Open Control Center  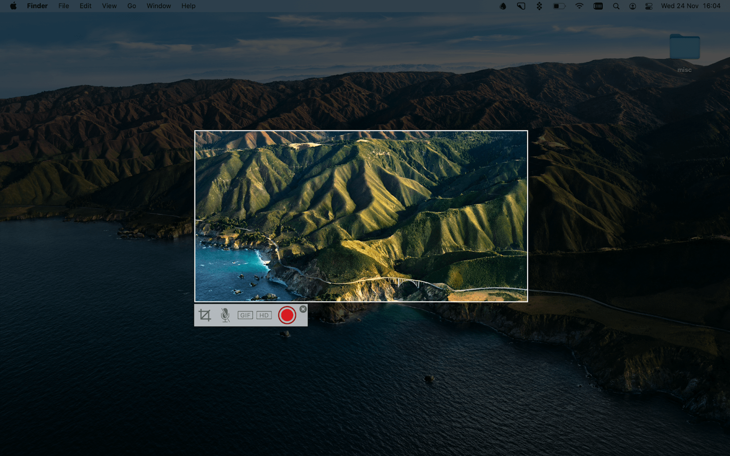(x=649, y=6)
